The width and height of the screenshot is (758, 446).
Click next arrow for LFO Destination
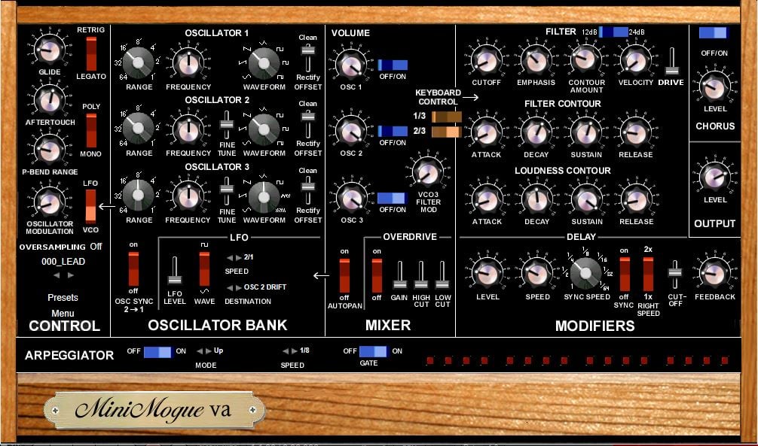click(x=238, y=287)
